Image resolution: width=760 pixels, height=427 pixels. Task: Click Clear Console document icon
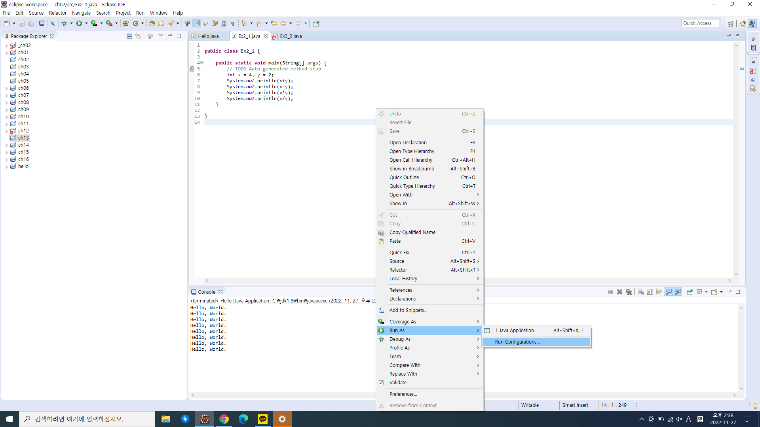pyautogui.click(x=641, y=292)
